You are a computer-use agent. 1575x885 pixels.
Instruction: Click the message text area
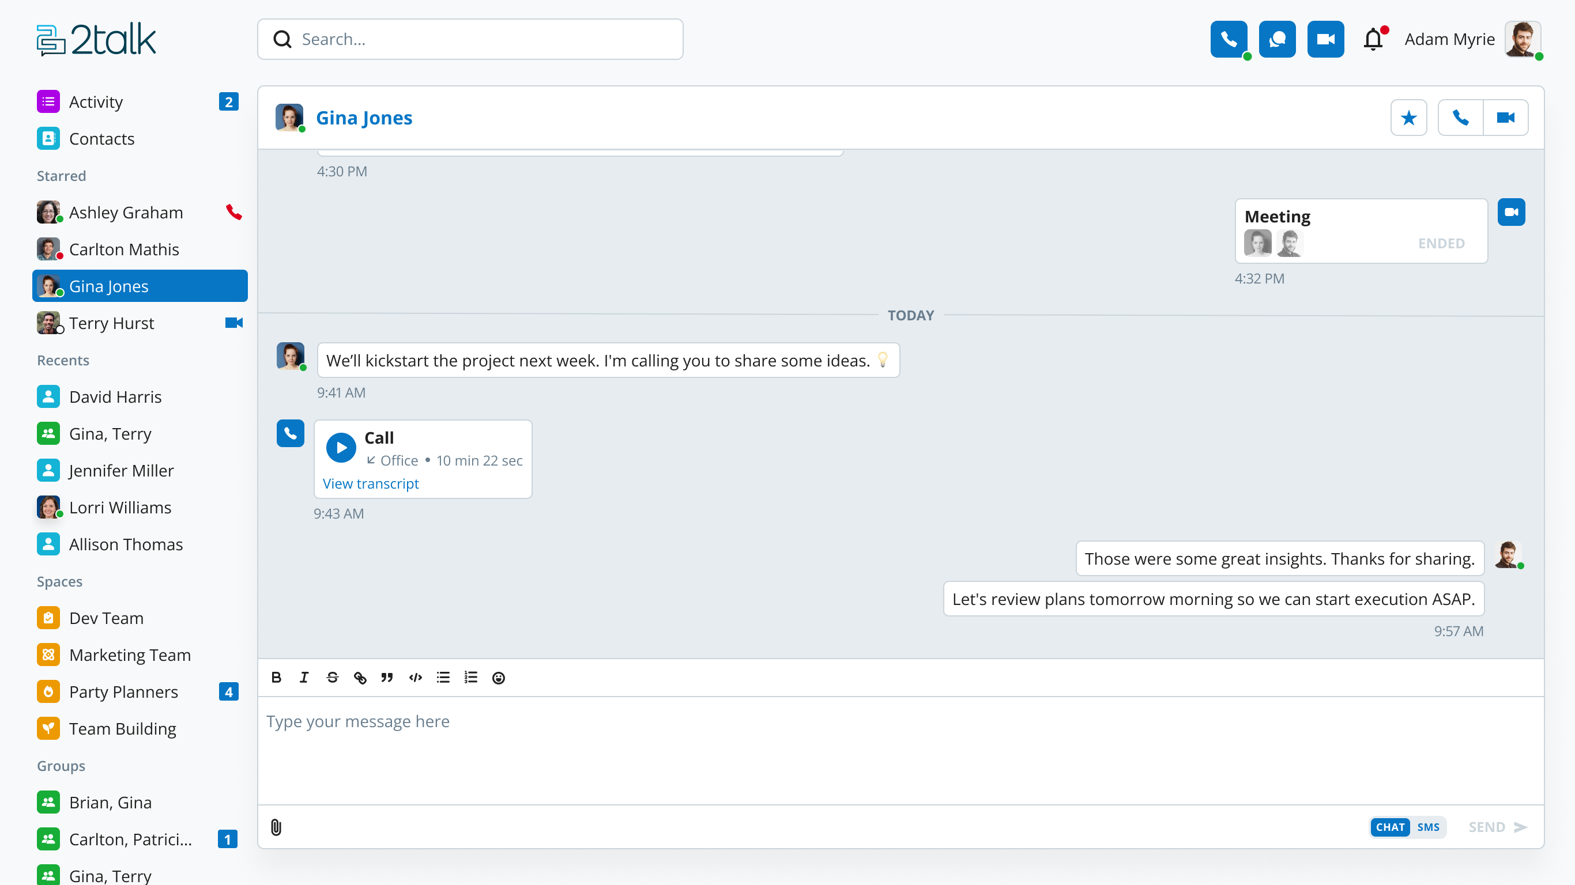point(900,751)
